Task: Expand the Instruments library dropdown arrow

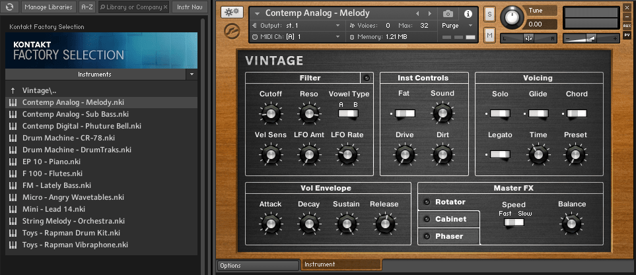Action: point(192,75)
